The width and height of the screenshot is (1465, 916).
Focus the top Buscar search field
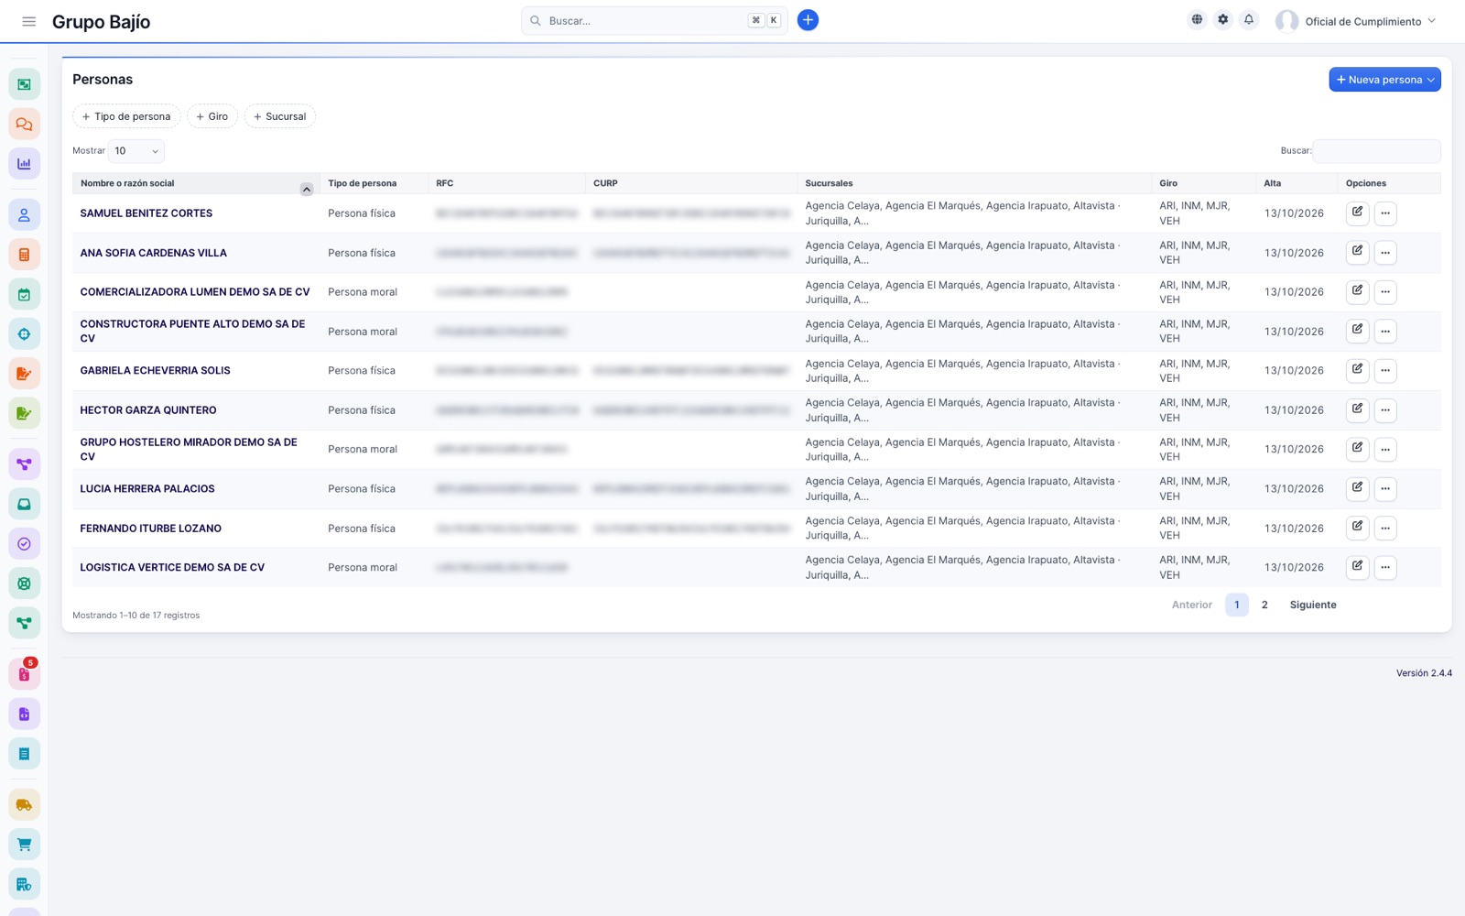pos(655,20)
